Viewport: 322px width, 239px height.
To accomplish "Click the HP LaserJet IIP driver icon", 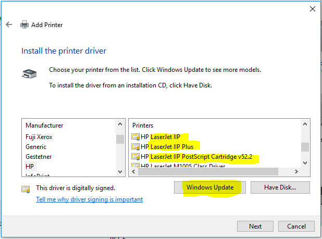I will pyautogui.click(x=135, y=137).
